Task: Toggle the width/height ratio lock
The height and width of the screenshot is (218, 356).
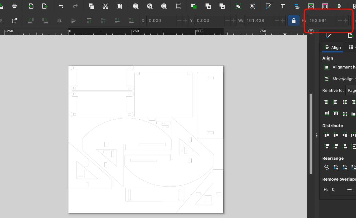Action: click(294, 20)
